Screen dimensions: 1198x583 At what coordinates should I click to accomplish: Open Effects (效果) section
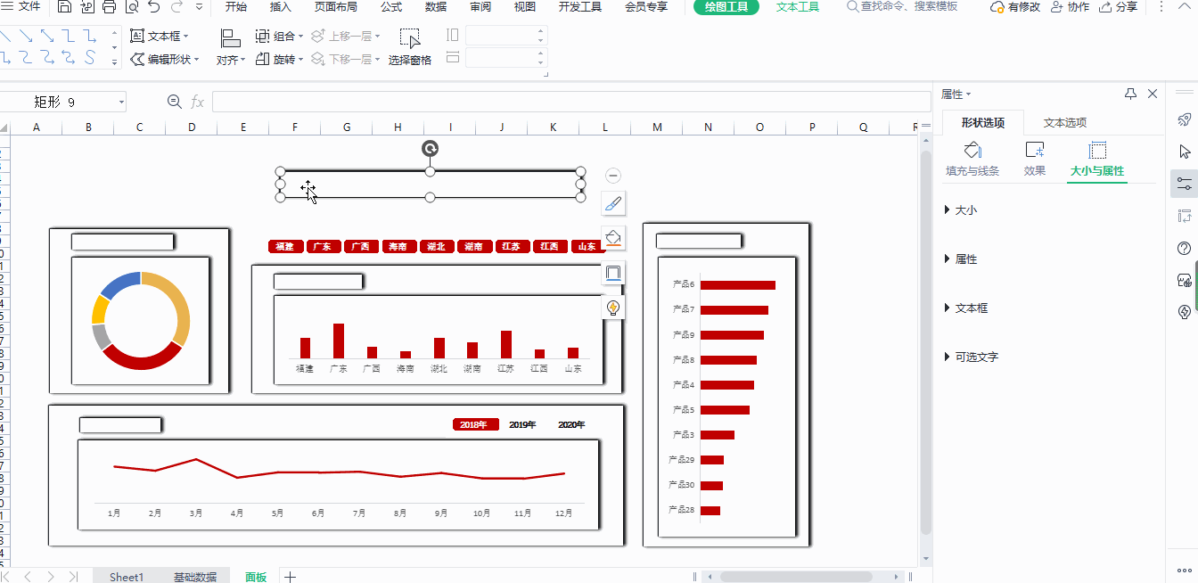click(x=1035, y=160)
